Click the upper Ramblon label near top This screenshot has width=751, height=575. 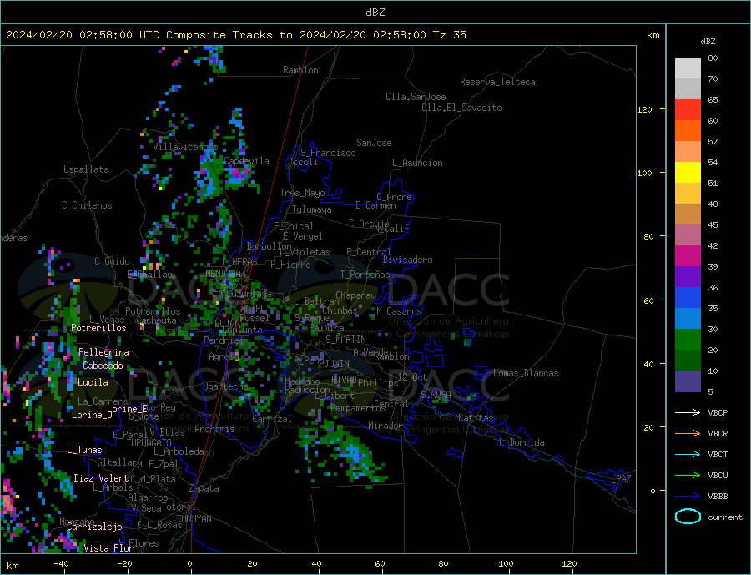click(x=300, y=70)
